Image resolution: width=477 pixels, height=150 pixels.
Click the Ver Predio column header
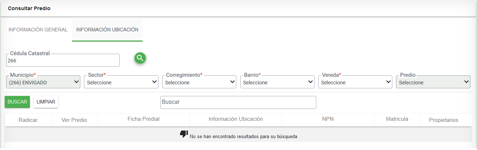coord(74,120)
